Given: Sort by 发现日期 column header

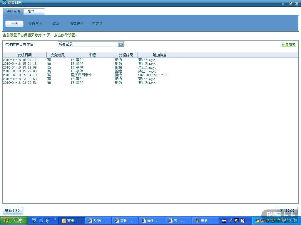Looking at the screenshot, I should [x=25, y=55].
